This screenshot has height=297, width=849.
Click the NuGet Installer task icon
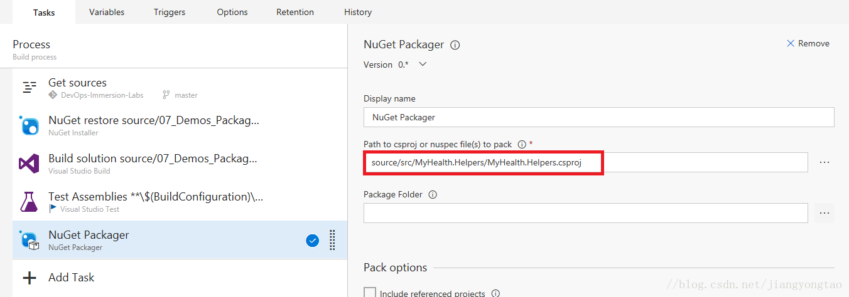[30, 126]
